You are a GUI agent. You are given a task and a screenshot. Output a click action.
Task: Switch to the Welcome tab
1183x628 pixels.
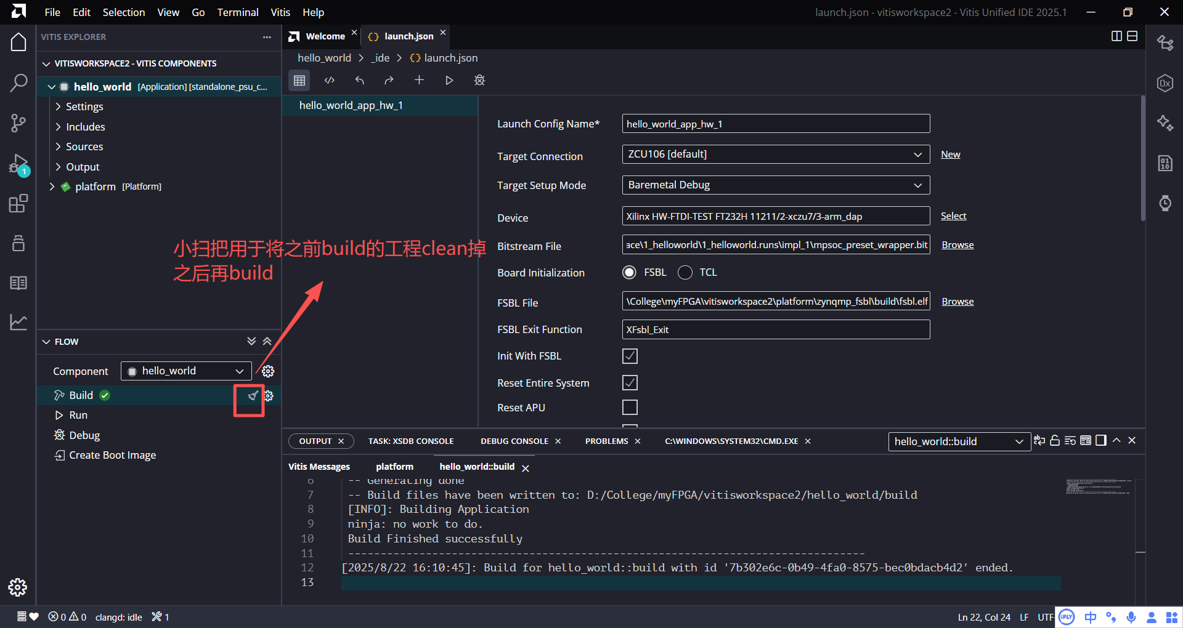tap(326, 36)
